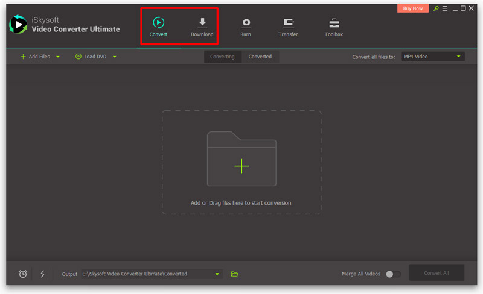
Task: Expand the Load DVD dropdown arrow
Action: (114, 57)
